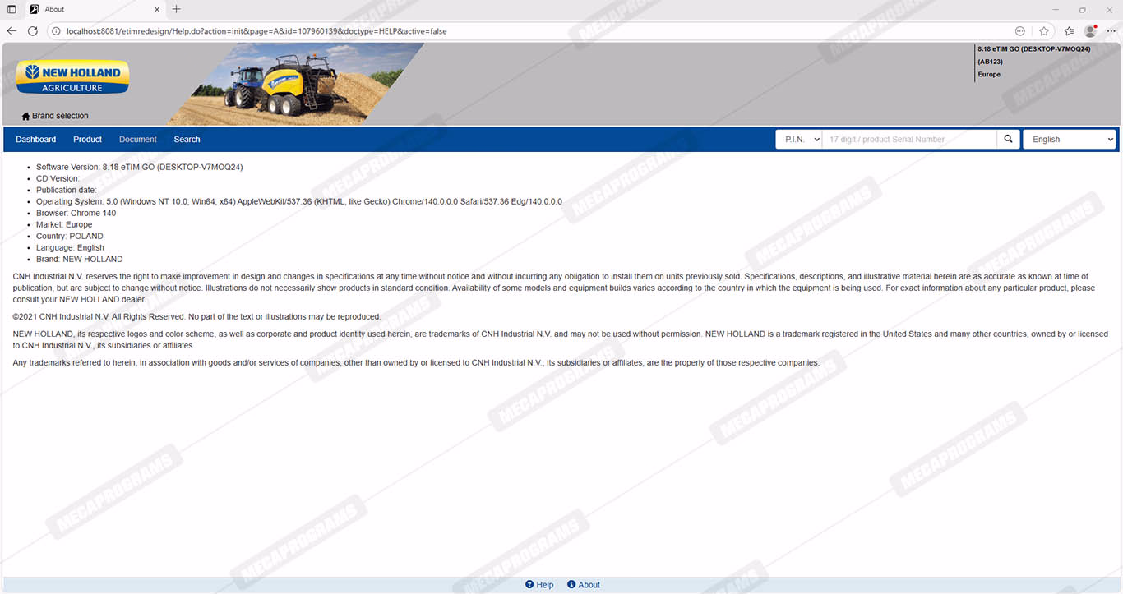Open the browser profile avatar
The image size is (1123, 594).
coord(1090,31)
